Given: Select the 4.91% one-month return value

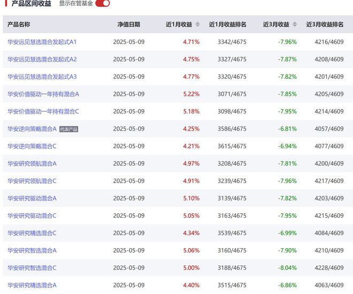Looking at the screenshot, I should point(191,181).
